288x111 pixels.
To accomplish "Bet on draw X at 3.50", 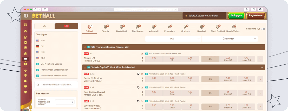I will point(172,59).
